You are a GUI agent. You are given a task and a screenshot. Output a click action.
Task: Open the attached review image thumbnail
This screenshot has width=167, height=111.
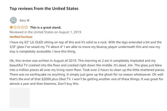pyautogui.click(x=20, y=98)
